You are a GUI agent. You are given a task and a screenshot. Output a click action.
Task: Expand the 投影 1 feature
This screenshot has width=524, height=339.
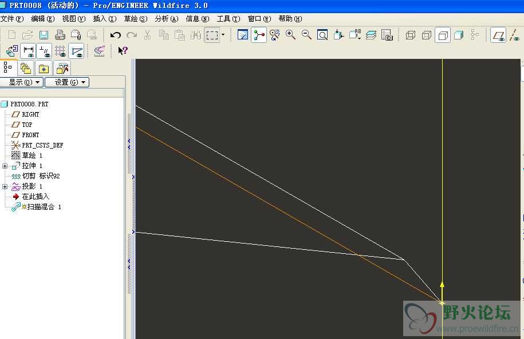5,186
